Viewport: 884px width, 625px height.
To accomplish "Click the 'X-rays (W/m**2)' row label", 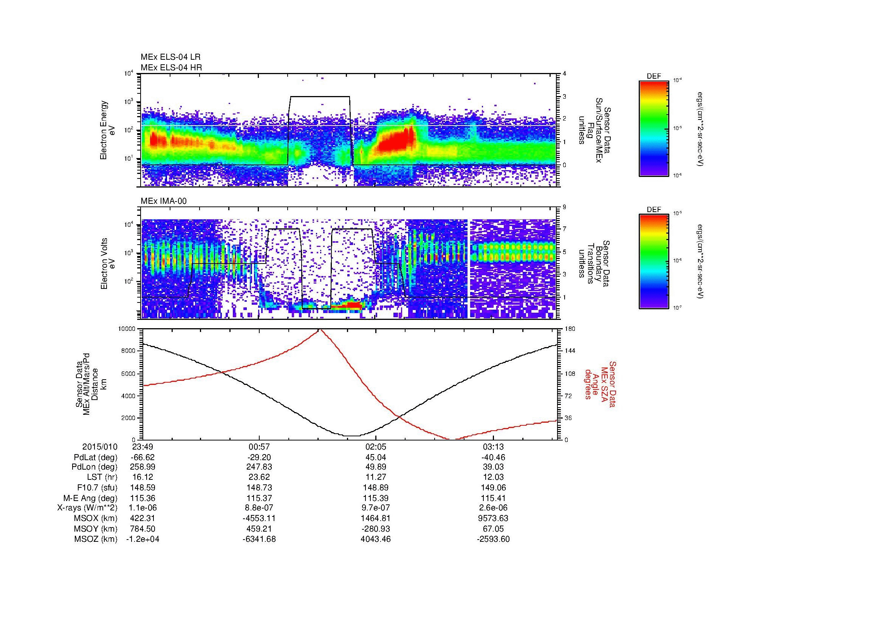I will 87,508.
